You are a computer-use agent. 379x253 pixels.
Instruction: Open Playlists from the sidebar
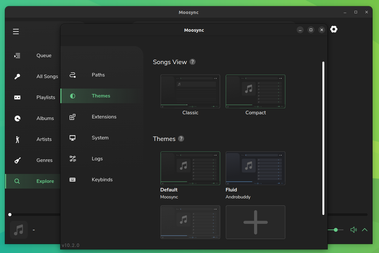click(x=17, y=97)
